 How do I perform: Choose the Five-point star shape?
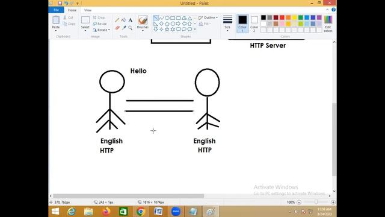(x=167, y=30)
